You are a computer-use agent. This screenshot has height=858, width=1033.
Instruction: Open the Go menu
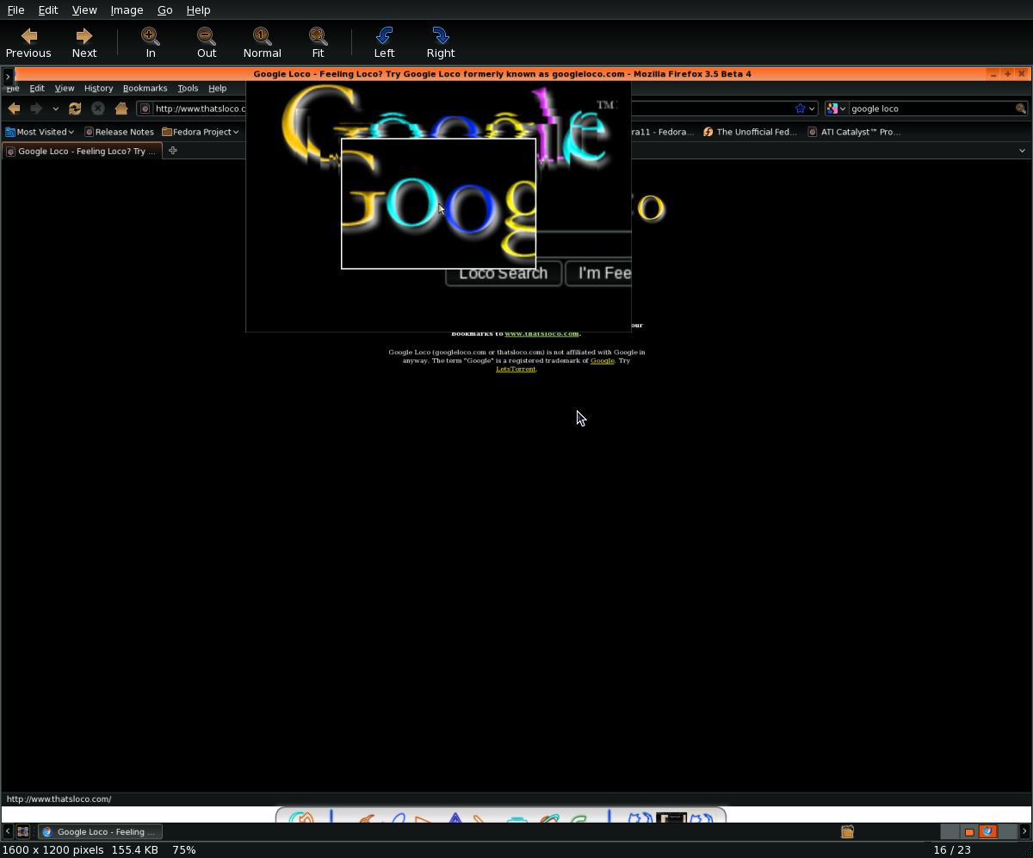click(165, 9)
